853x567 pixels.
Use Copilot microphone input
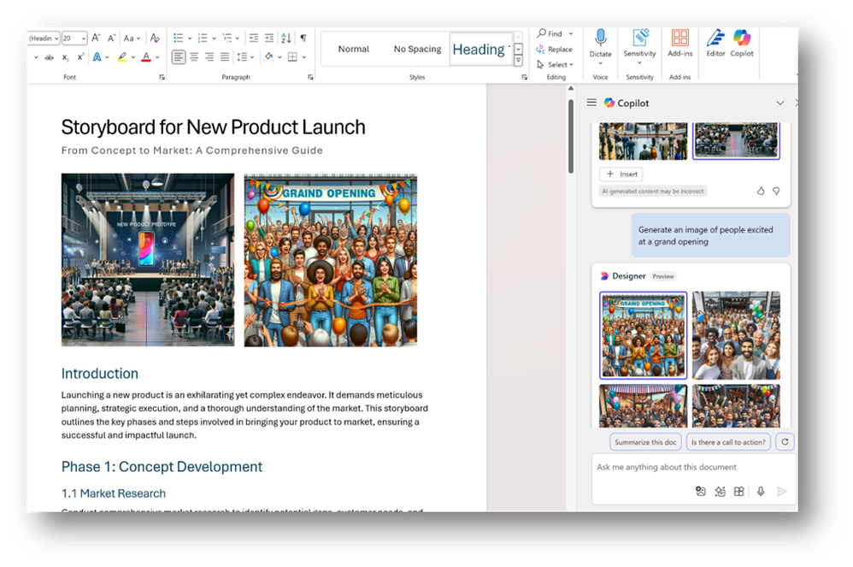pyautogui.click(x=761, y=492)
